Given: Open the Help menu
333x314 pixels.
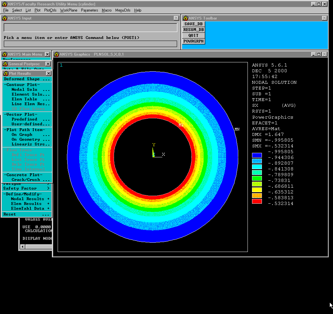Looking at the screenshot, I should click(138, 10).
